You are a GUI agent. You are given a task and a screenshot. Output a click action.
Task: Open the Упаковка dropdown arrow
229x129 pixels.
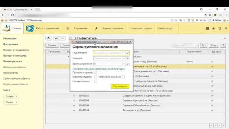[124, 58]
